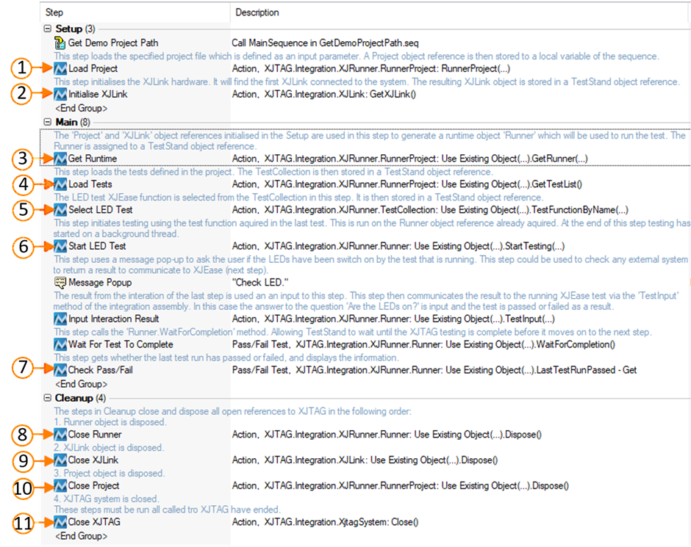Click the Get Runtime step icon
691x547 pixels.
60,159
